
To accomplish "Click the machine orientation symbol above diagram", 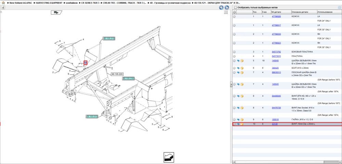I will pos(56,12).
